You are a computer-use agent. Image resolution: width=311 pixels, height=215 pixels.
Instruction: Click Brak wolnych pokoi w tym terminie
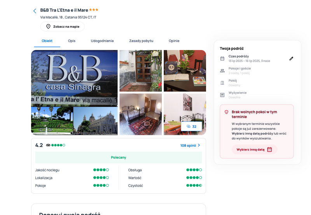[x=254, y=114]
